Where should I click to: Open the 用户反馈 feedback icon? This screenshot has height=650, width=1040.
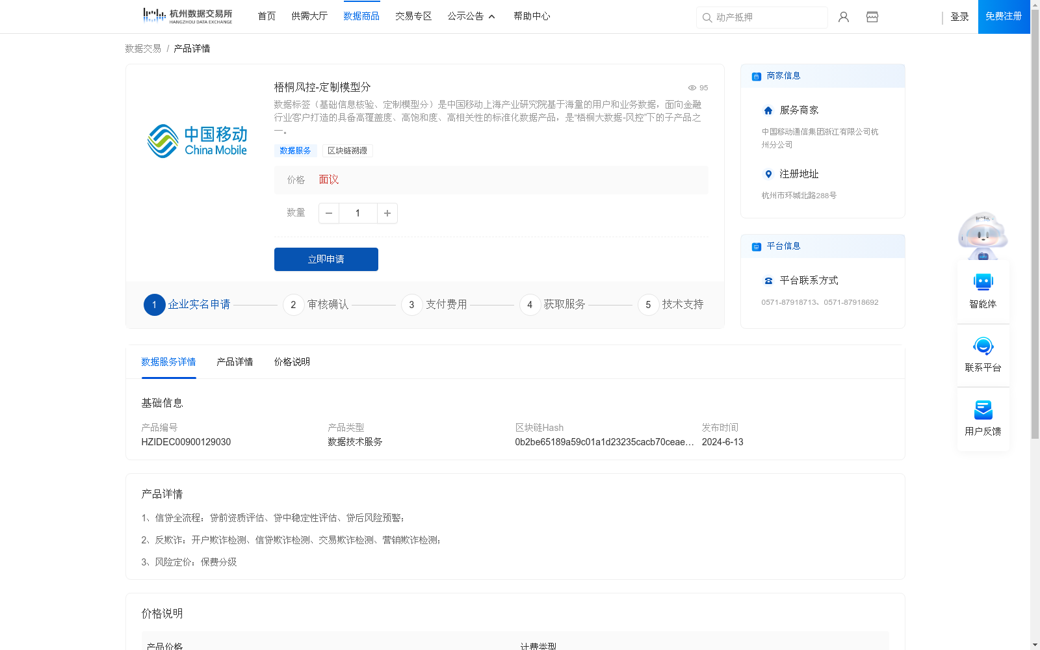[983, 409]
